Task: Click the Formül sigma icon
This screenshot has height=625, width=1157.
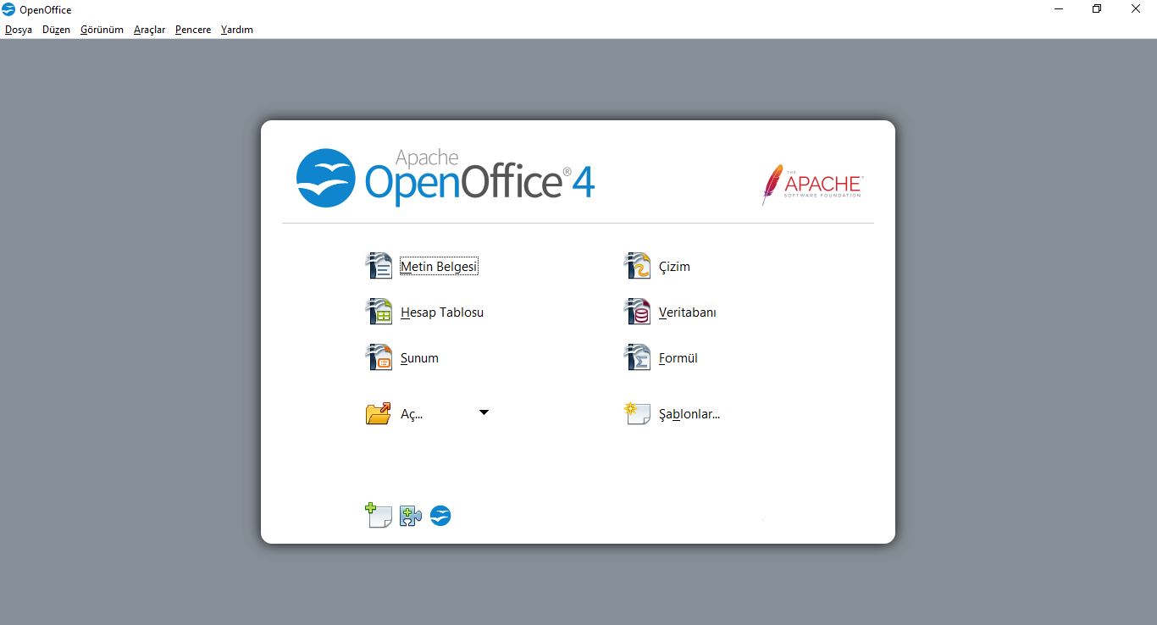Action: pos(637,357)
